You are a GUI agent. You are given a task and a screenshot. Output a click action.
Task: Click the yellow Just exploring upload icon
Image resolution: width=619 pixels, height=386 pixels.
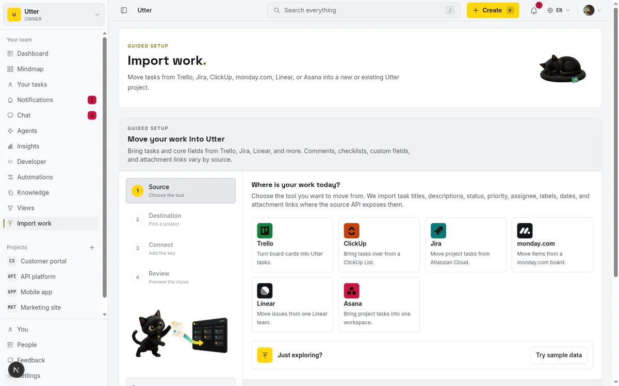[265, 355]
